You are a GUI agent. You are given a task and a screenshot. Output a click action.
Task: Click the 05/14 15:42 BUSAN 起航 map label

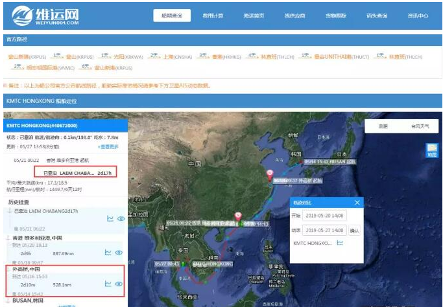pos(330,162)
